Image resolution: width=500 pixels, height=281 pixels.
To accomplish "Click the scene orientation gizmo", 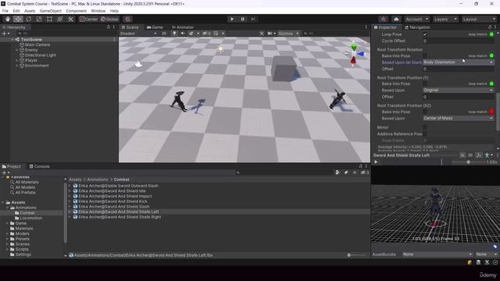I will 354,54.
